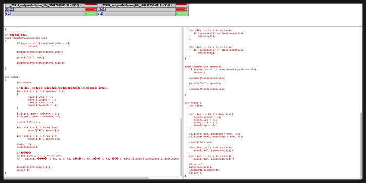Click the 'scanf("%d", &pre[i]);' line
The image size is (366, 183).
pos(43,130)
